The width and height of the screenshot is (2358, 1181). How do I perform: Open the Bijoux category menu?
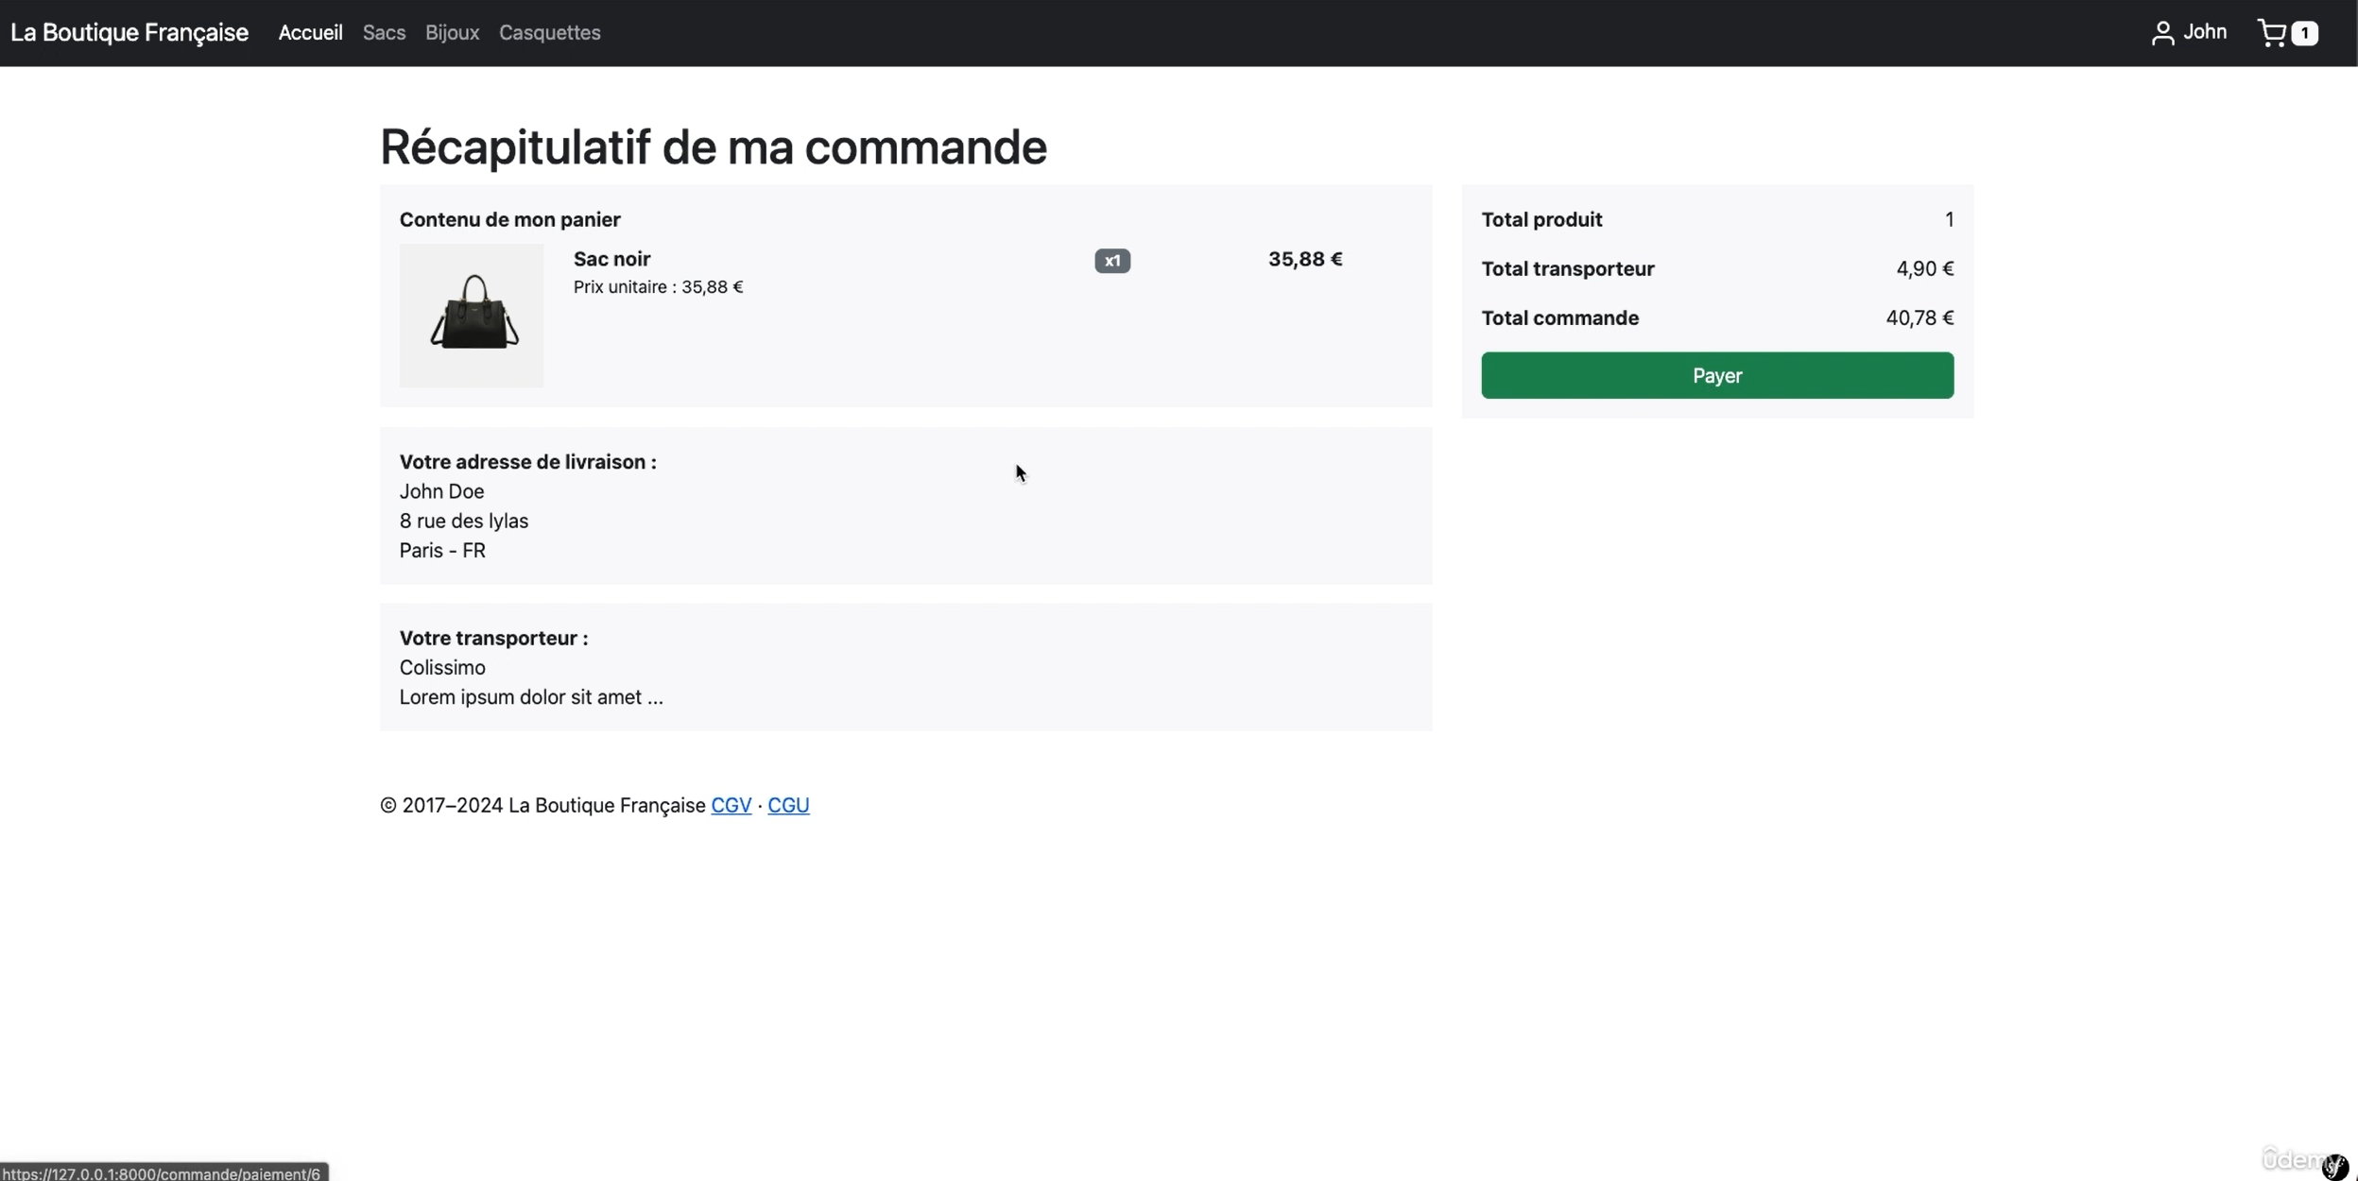click(x=452, y=33)
